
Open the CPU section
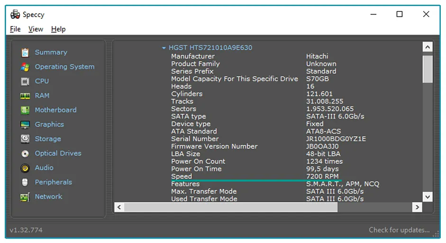pos(42,81)
